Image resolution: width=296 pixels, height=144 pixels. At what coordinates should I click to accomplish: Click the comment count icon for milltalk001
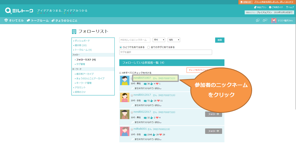click(145, 135)
